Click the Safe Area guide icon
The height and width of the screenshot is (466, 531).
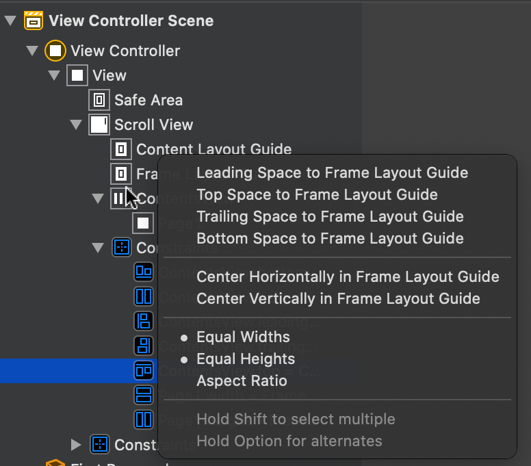coord(99,100)
